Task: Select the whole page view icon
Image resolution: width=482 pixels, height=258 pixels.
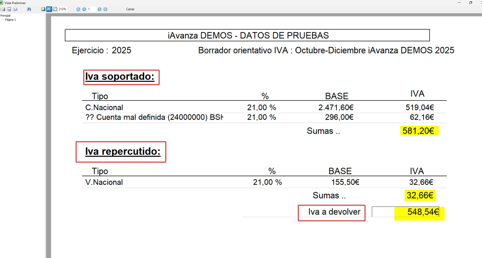Action: click(x=43, y=9)
